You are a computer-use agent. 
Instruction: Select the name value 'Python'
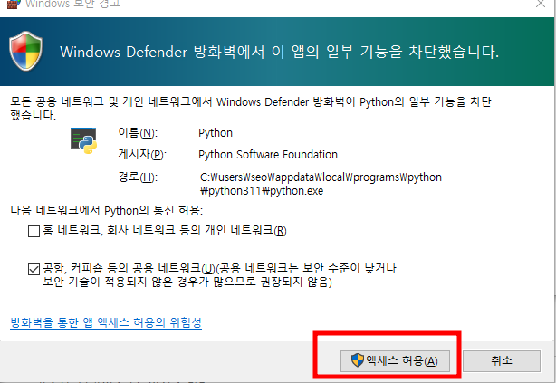tap(216, 133)
